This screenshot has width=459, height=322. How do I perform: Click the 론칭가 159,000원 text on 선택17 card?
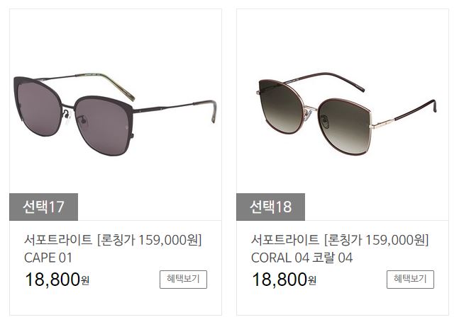coord(149,240)
